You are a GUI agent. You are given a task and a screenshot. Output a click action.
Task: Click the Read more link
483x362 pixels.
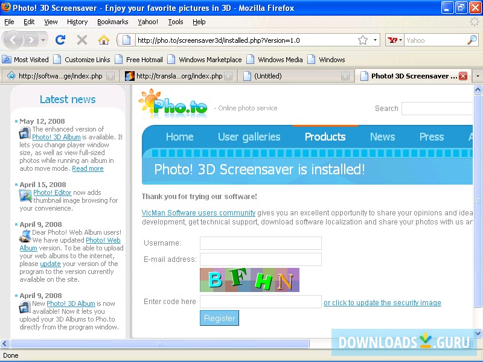88,168
